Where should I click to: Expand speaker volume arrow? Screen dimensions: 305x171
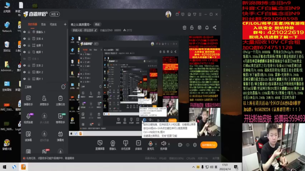point(169,144)
